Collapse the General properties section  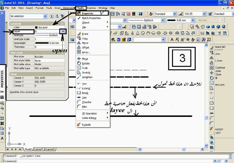[62, 23]
